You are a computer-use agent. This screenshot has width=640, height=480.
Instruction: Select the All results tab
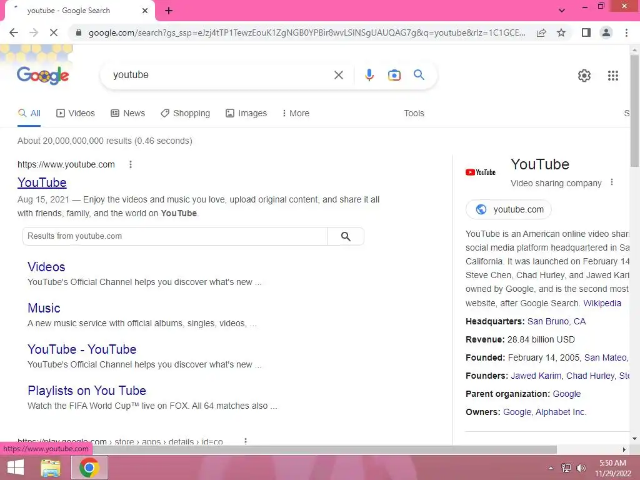[x=29, y=114]
